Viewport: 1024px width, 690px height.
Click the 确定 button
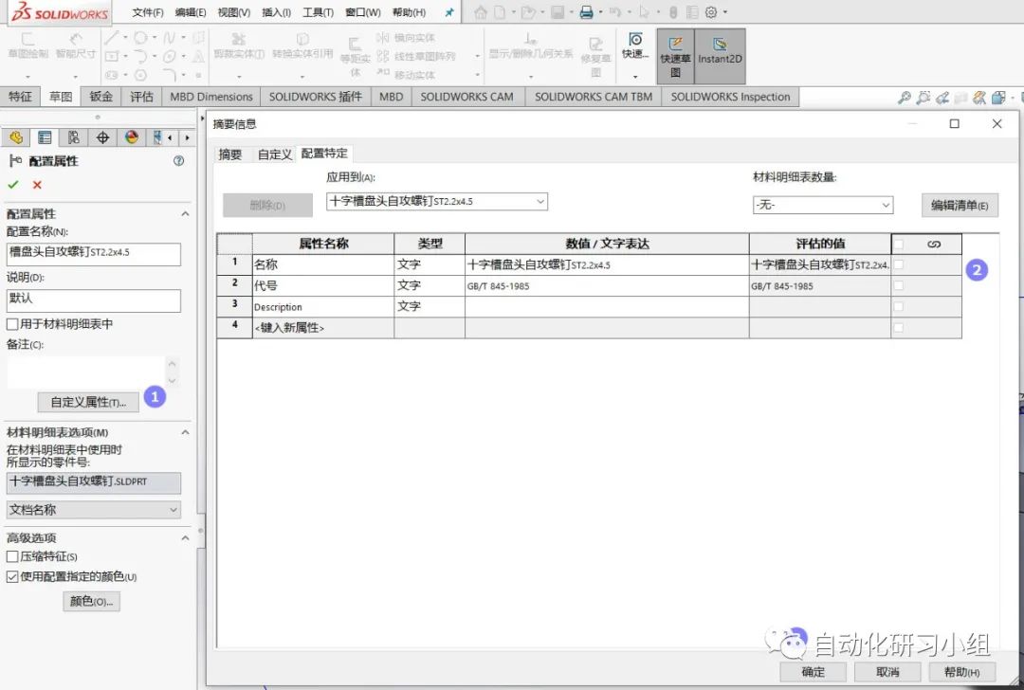(x=814, y=672)
